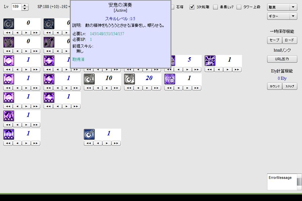Enable the 暴風Lv7 checkbox
The image size is (302, 201).
(x=215, y=7)
